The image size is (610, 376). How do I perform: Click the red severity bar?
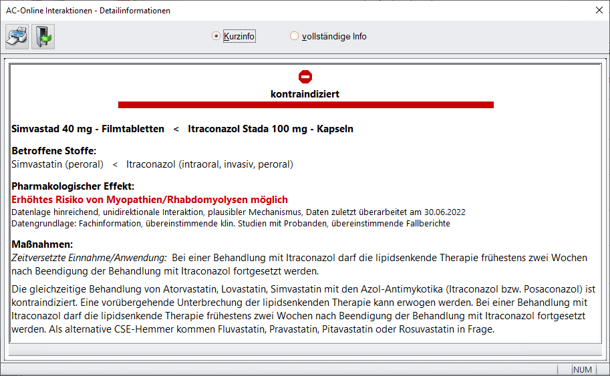pyautogui.click(x=305, y=105)
